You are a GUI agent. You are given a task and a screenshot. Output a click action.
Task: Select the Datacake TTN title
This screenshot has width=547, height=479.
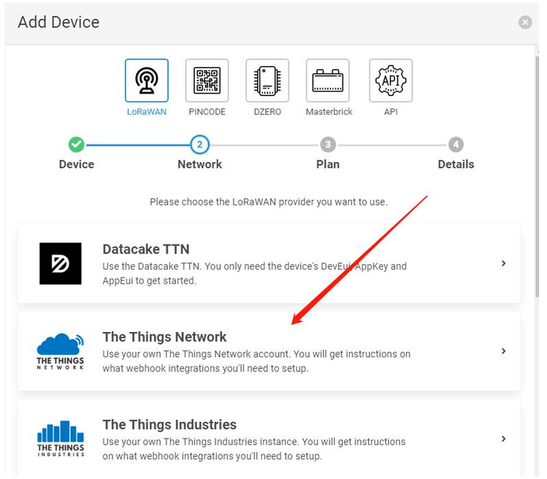[146, 250]
